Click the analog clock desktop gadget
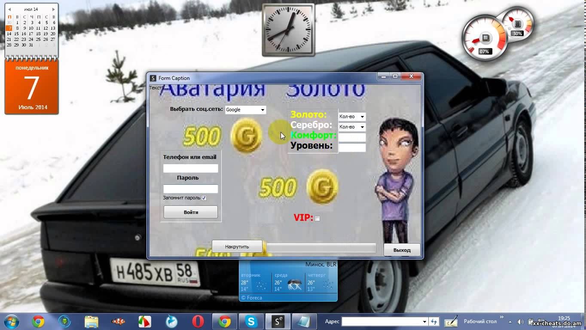The width and height of the screenshot is (586, 330). (x=288, y=30)
